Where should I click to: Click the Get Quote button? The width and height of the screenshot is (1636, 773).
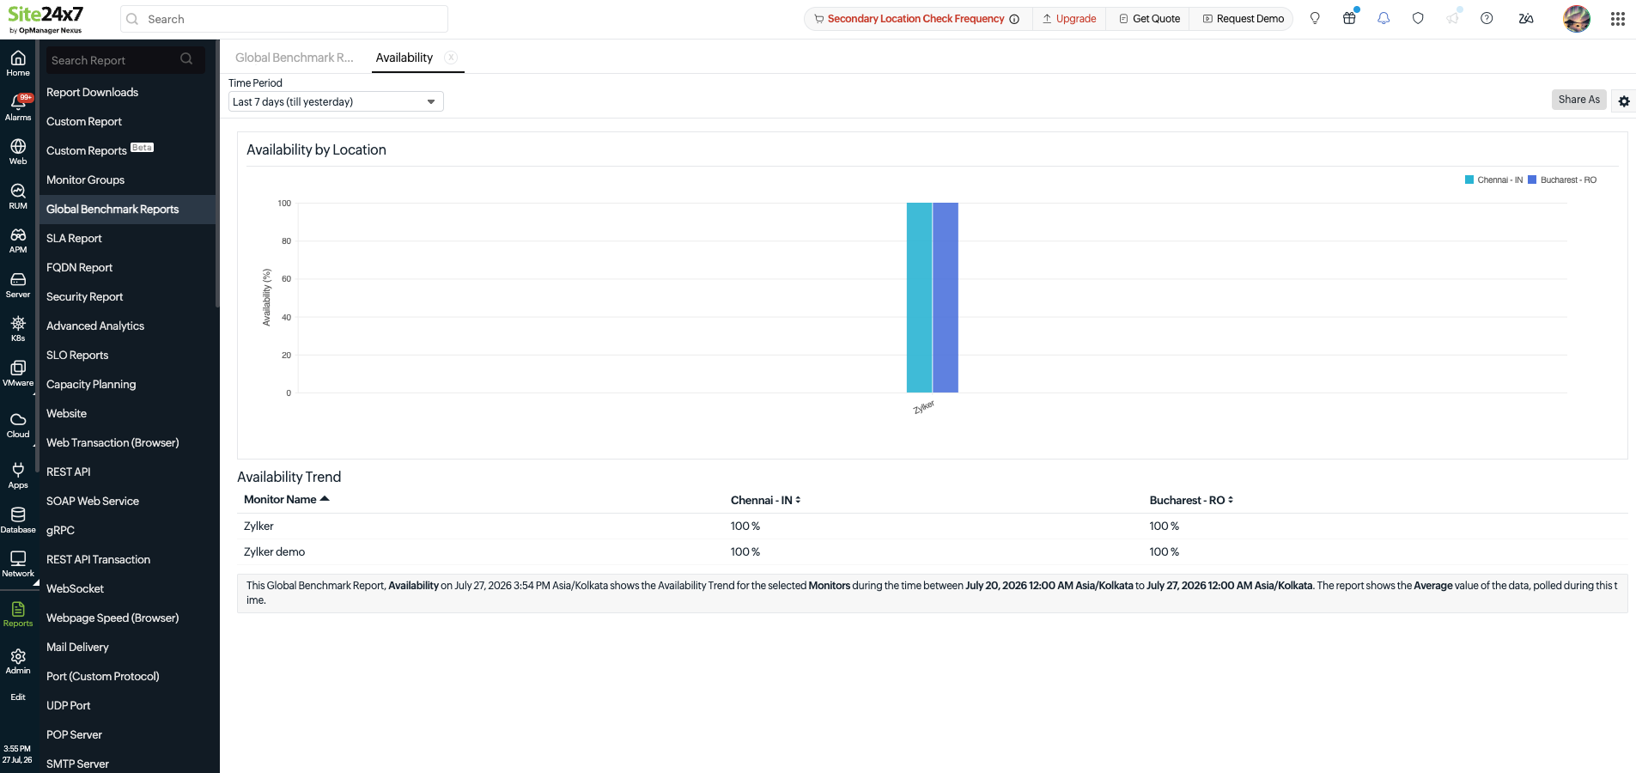pyautogui.click(x=1149, y=18)
